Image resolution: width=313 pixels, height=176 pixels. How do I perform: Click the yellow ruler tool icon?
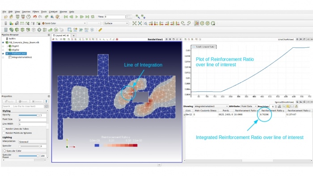point(100,29)
